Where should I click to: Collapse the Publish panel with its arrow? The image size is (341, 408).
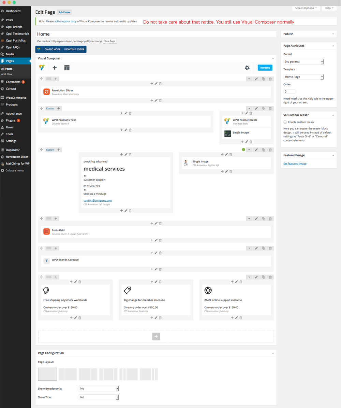(333, 34)
